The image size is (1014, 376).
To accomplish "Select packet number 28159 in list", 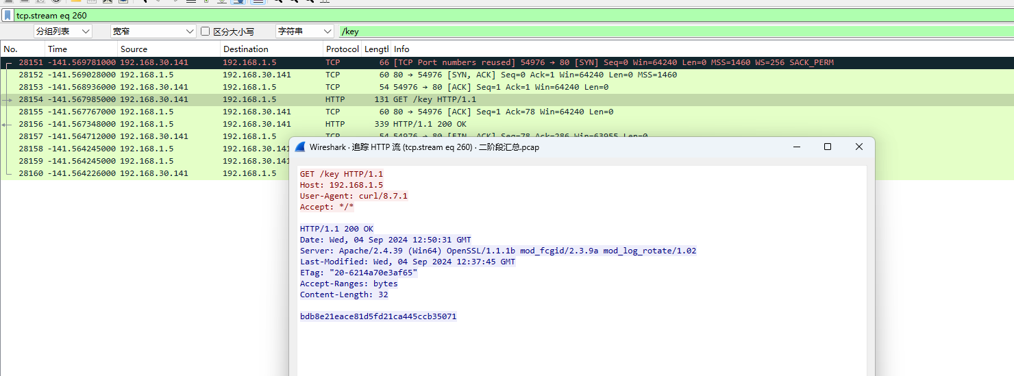I will coord(31,161).
